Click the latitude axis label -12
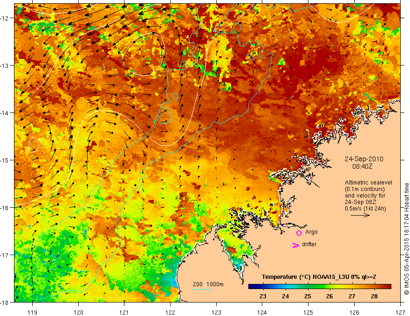The height and width of the screenshot is (316, 410). tap(5, 18)
